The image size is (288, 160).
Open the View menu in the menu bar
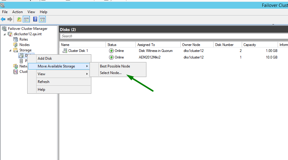31,12
